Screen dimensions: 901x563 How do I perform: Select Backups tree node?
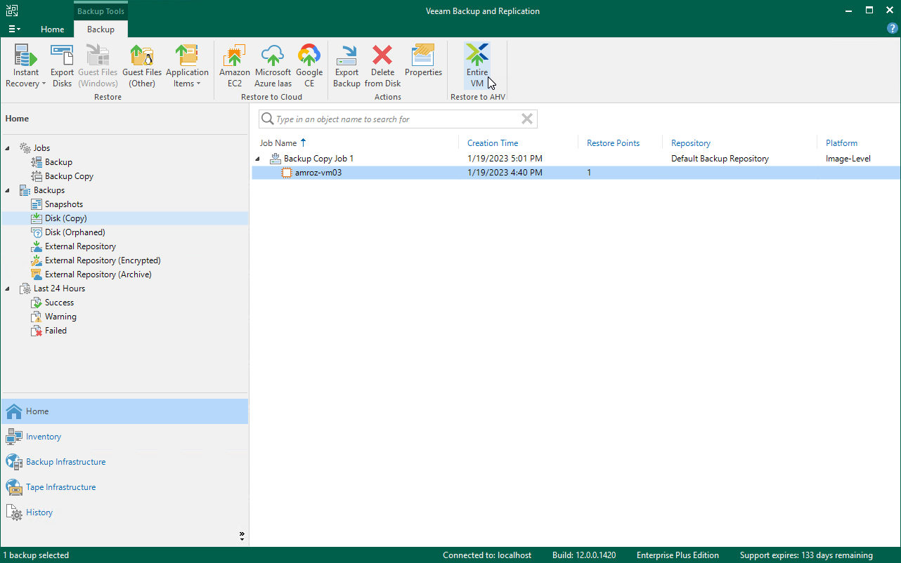click(48, 190)
